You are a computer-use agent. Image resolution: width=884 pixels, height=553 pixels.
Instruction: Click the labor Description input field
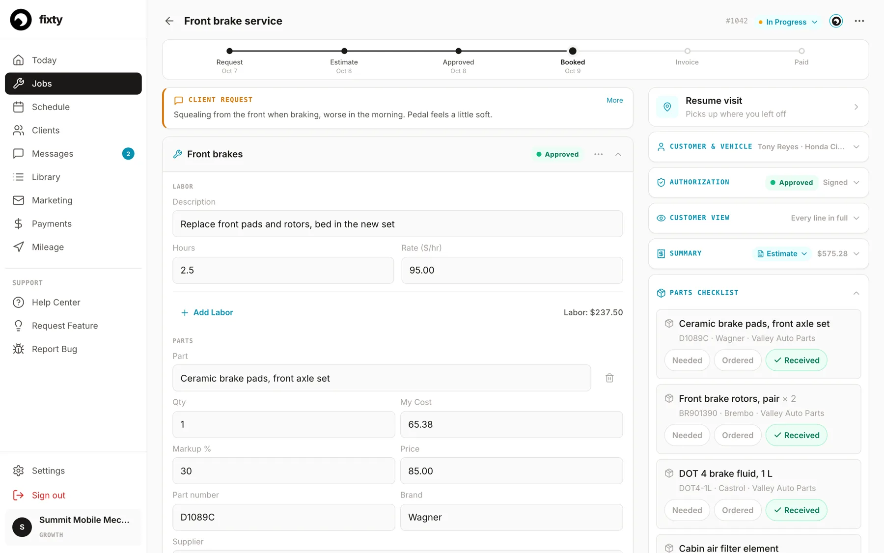click(x=397, y=224)
